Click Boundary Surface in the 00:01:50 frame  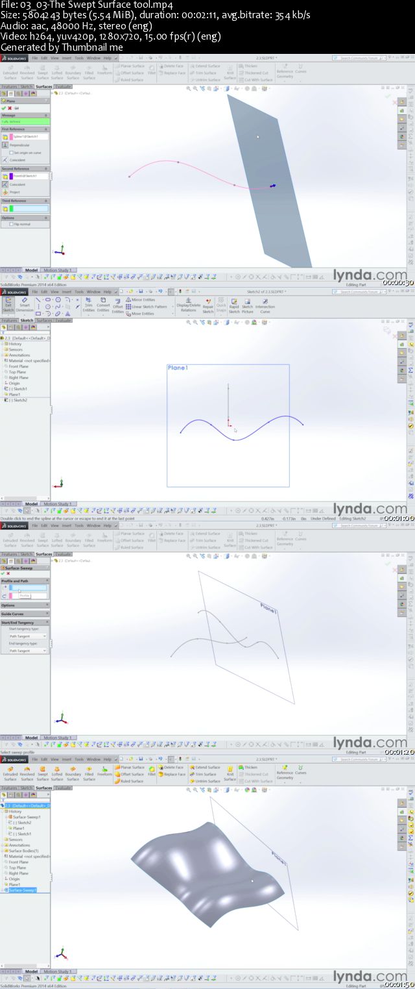[x=73, y=773]
